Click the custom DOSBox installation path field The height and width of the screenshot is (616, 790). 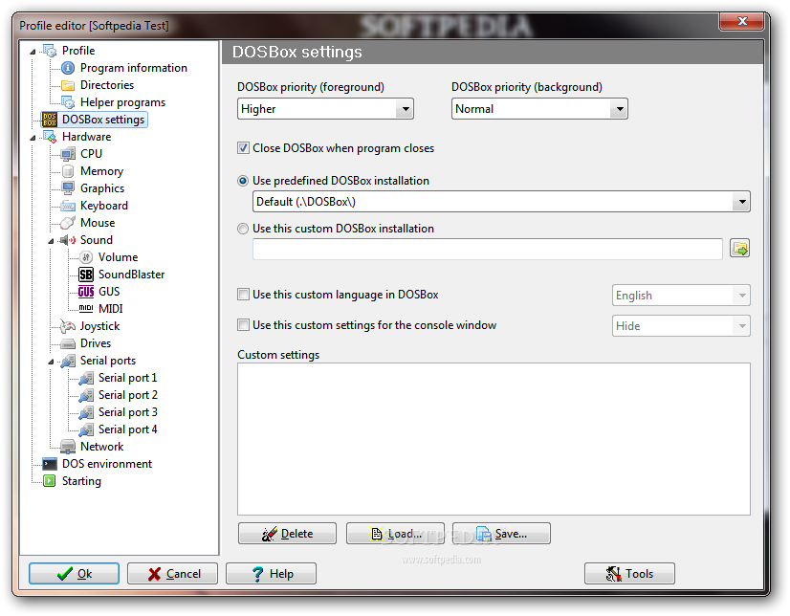[x=487, y=250]
